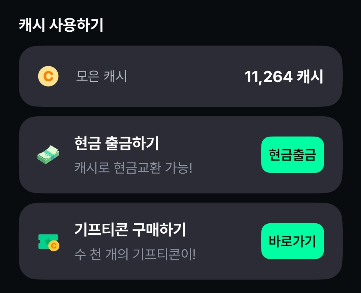Tap the small coin badge on the ticket

[x=54, y=246]
